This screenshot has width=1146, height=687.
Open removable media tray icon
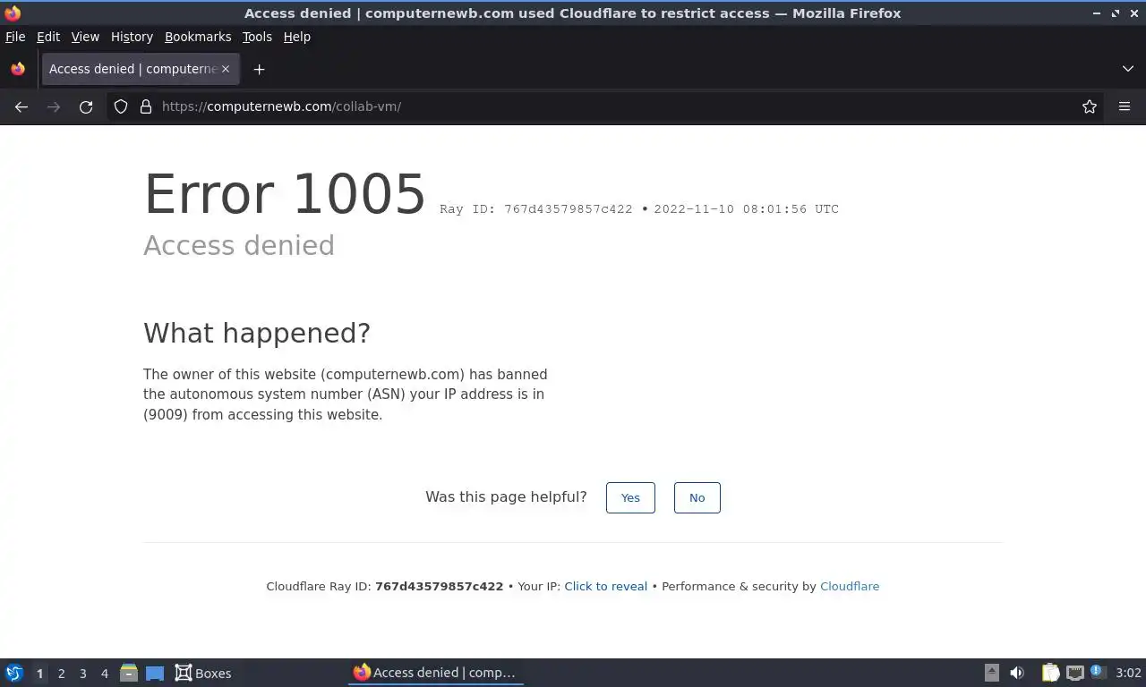pyautogui.click(x=991, y=673)
